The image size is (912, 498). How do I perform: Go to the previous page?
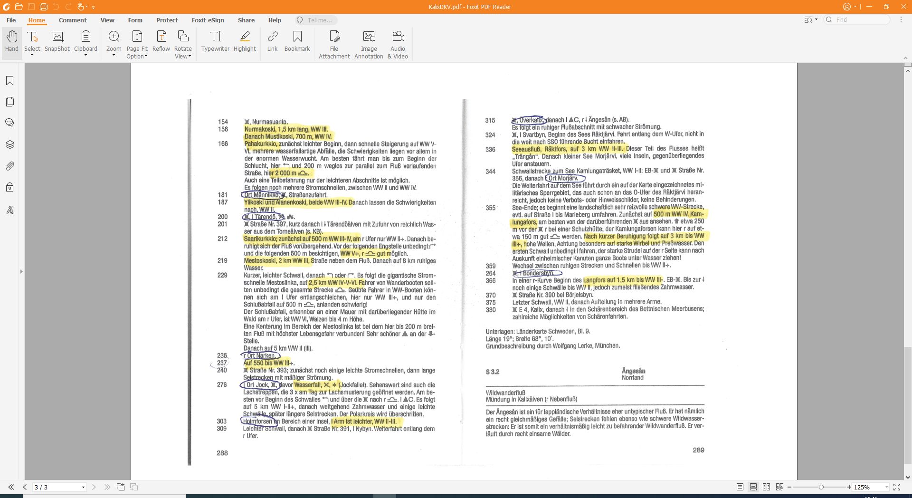click(25, 487)
